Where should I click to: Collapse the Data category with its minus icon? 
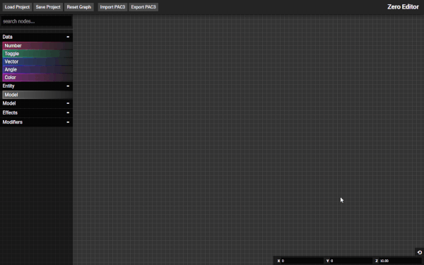point(68,37)
